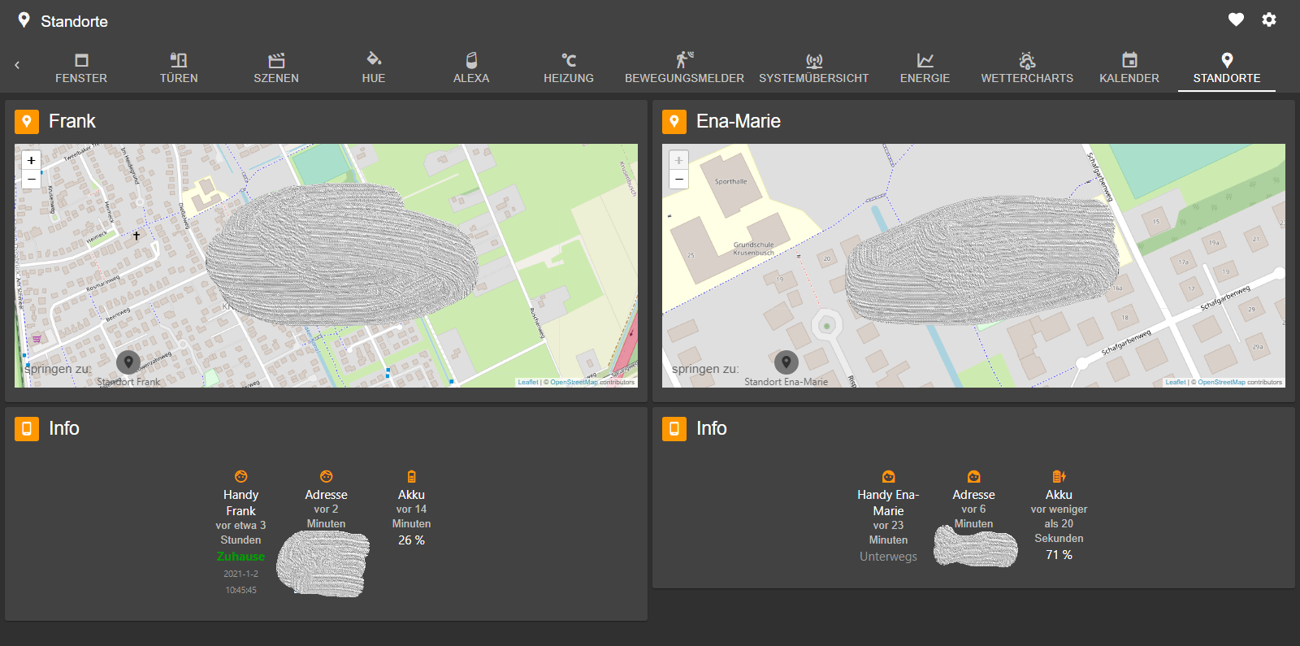Click the 2021-1-2 date text
Viewport: 1300px width, 646px height.
(x=241, y=574)
